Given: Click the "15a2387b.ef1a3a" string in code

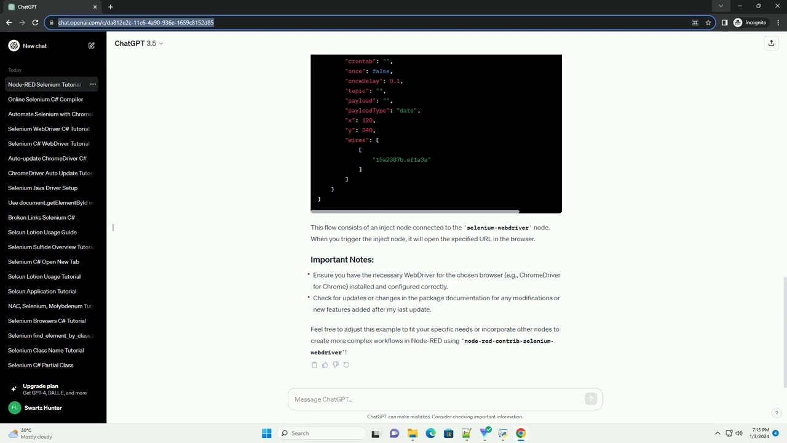Looking at the screenshot, I should coord(401,160).
